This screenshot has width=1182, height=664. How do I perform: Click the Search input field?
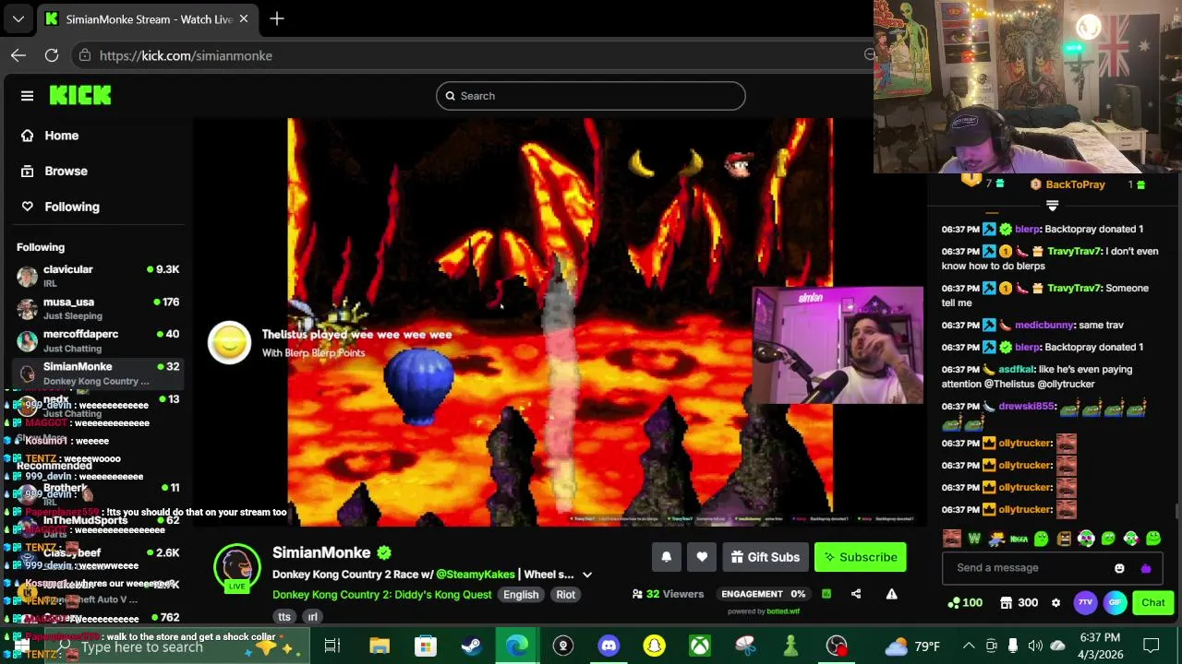point(591,96)
